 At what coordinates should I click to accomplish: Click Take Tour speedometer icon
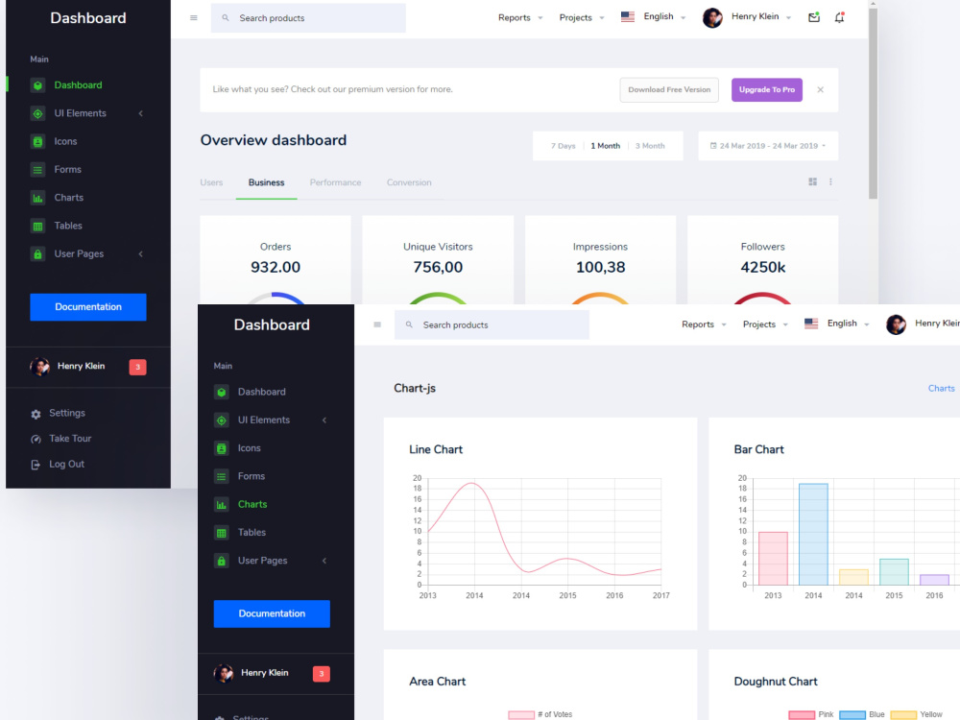pyautogui.click(x=36, y=439)
